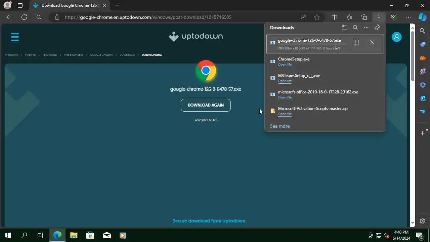The image size is (430, 242).
Task: Open file link under ChromeSetup.exe
Action: pos(285,65)
